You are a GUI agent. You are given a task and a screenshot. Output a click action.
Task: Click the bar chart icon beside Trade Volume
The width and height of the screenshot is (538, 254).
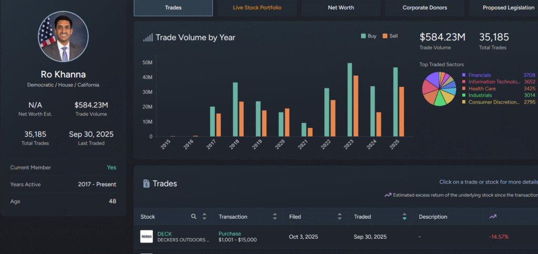click(x=148, y=37)
